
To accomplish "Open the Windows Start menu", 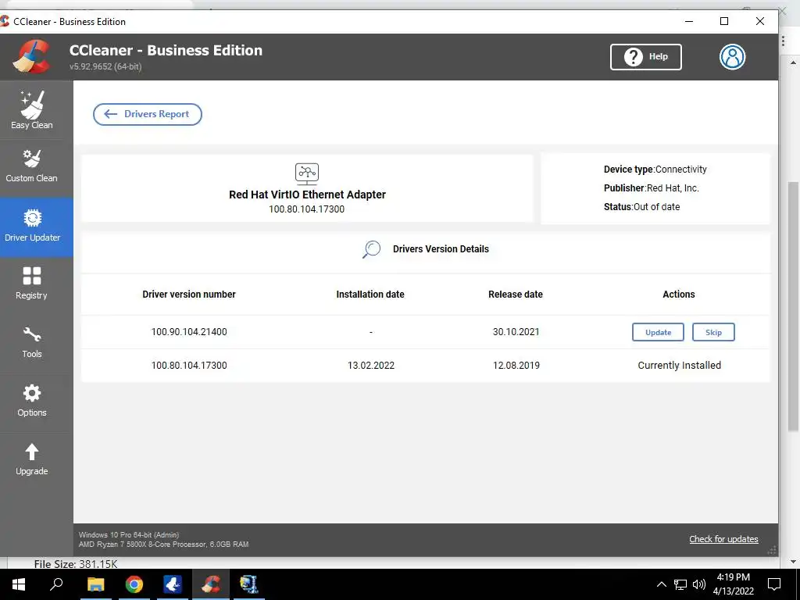I will click(x=19, y=584).
